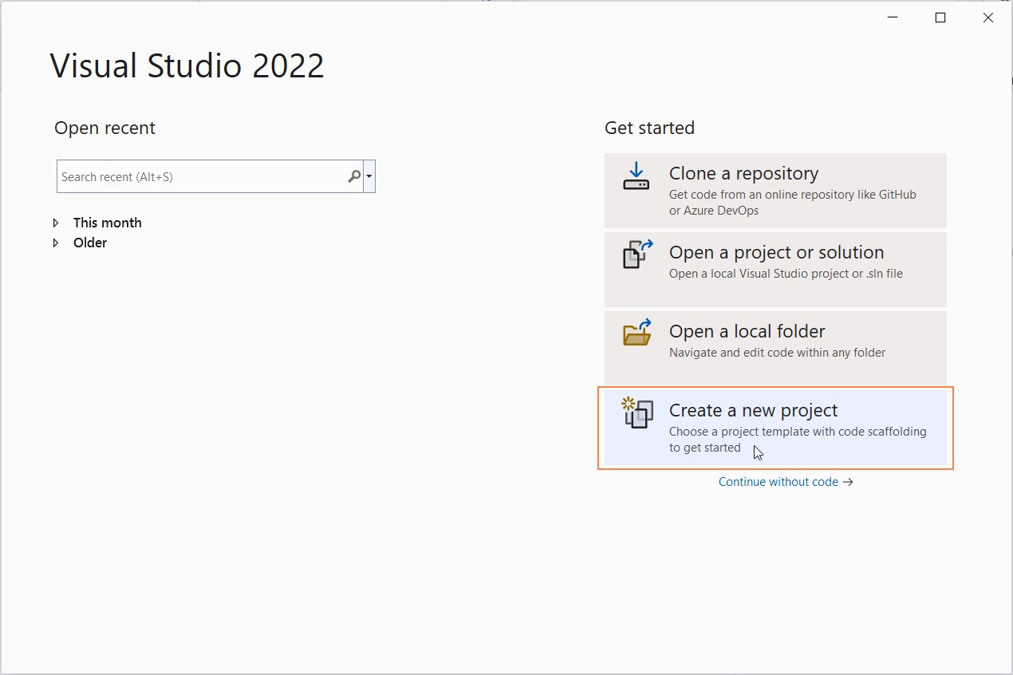1013x675 pixels.
Task: Expand the This month group triangle
Action: pos(56,223)
